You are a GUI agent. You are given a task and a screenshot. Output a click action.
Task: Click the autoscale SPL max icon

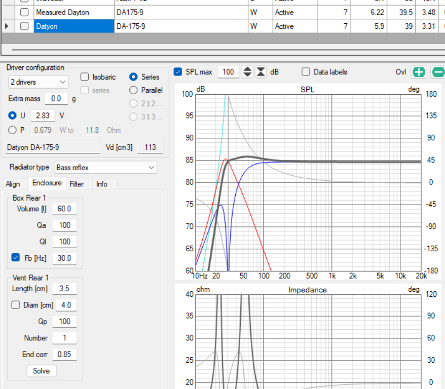click(261, 72)
